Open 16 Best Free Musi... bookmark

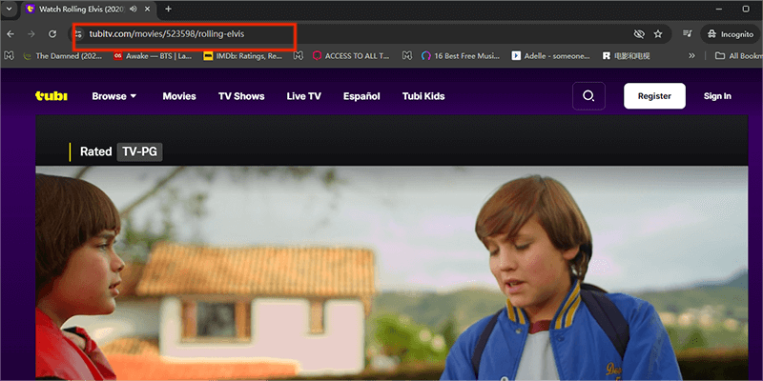tap(461, 56)
